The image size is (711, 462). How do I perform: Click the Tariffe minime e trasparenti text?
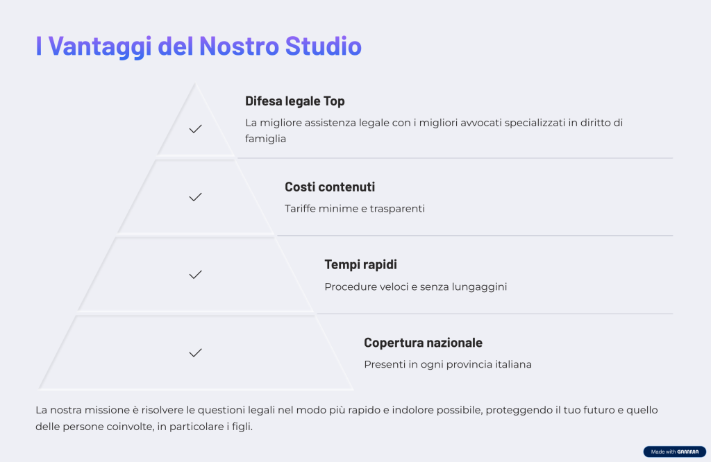pos(354,208)
